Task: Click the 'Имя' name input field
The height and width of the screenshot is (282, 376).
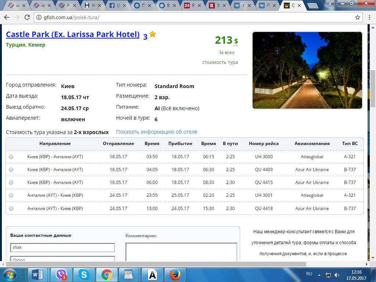Action: pos(62,247)
